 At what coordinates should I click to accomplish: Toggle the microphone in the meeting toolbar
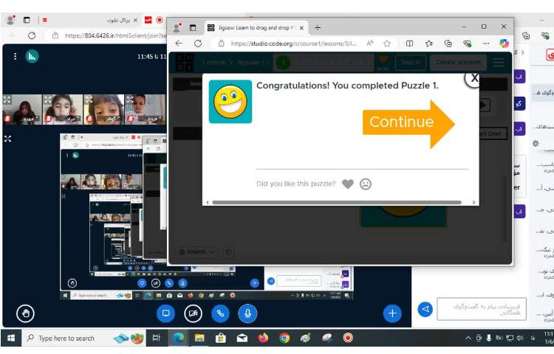(x=247, y=313)
